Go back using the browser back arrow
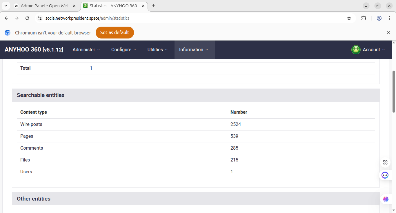This screenshot has width=396, height=213. [7, 18]
